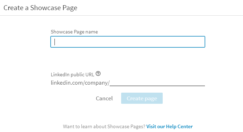Click the blinking text cursor in name field
This screenshot has height=132, width=243.
pos(54,42)
